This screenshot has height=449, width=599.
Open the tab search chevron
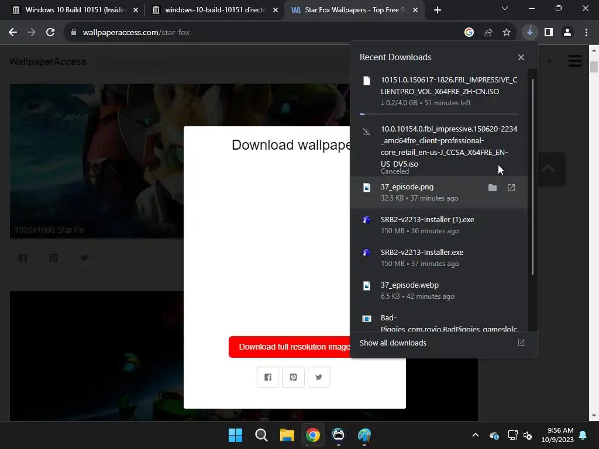pyautogui.click(x=505, y=8)
